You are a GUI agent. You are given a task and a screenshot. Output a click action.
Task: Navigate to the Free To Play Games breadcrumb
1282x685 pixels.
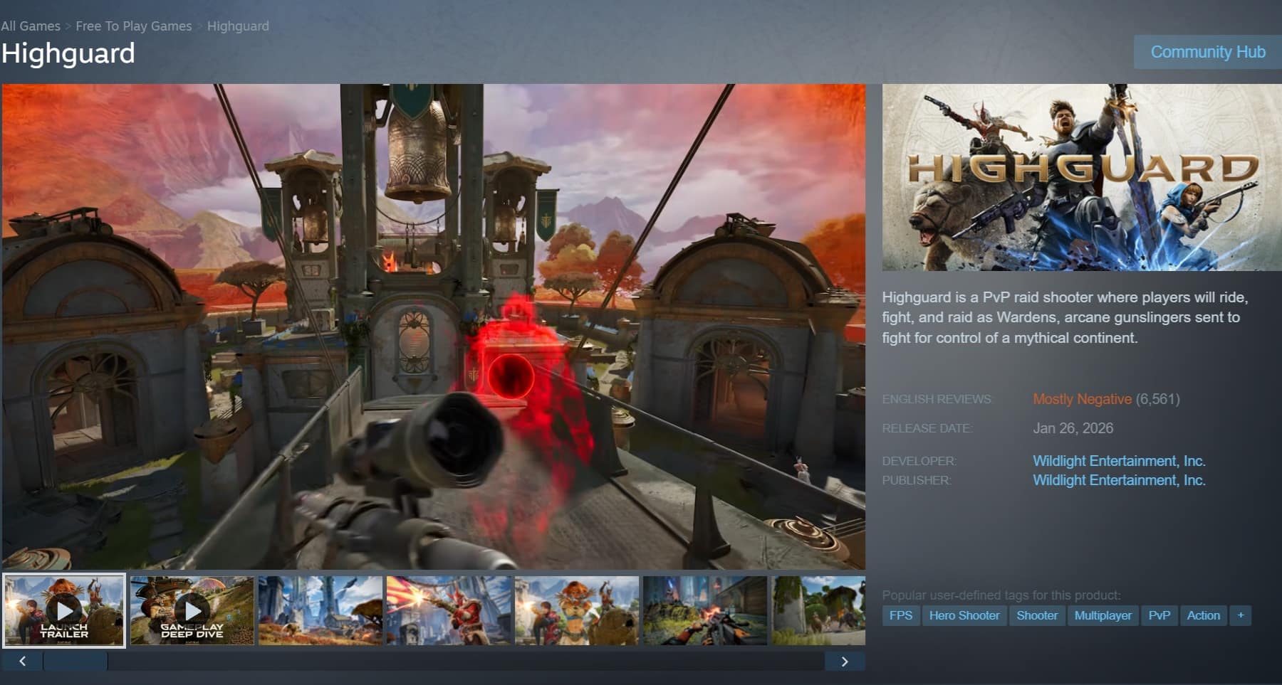coord(133,26)
